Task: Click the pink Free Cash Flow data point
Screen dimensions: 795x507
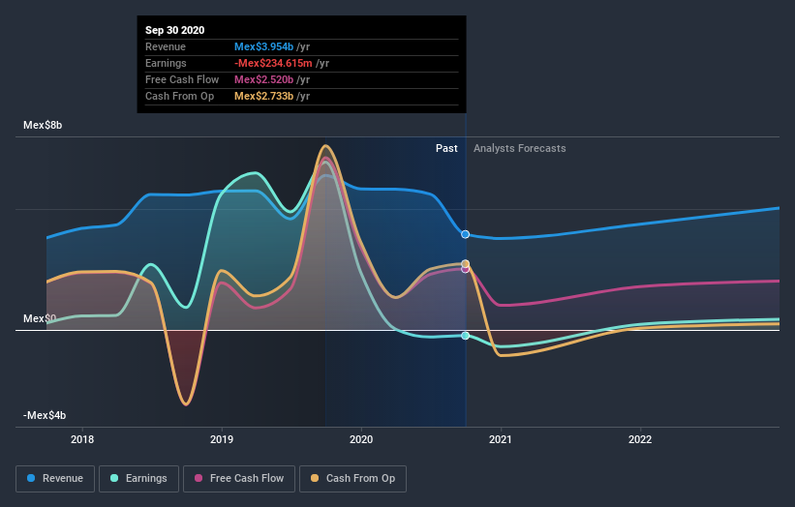Action: pyautogui.click(x=466, y=269)
